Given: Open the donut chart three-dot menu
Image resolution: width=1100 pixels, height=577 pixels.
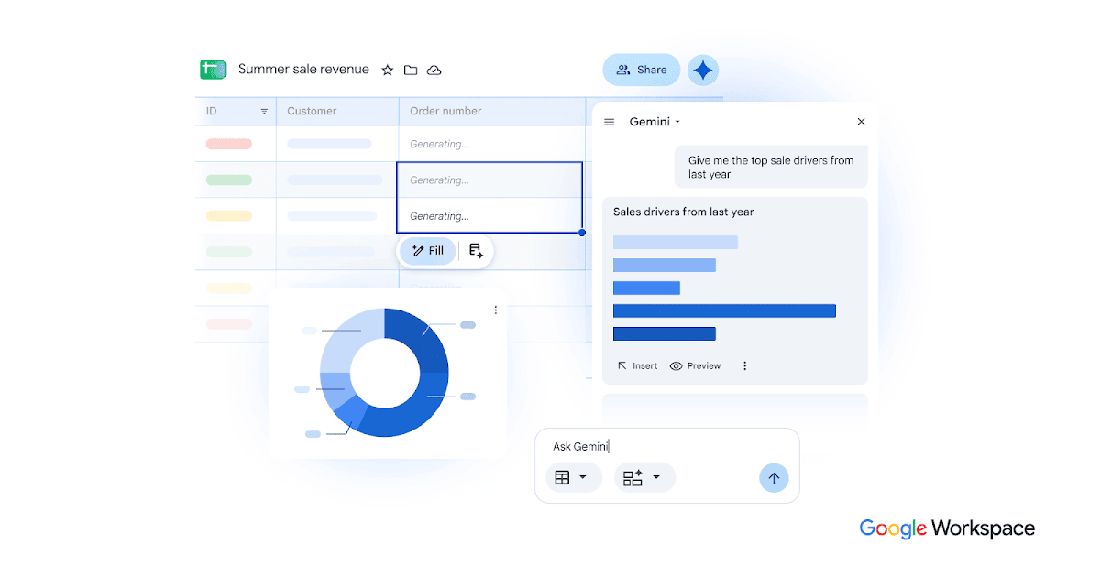Looking at the screenshot, I should [x=496, y=310].
